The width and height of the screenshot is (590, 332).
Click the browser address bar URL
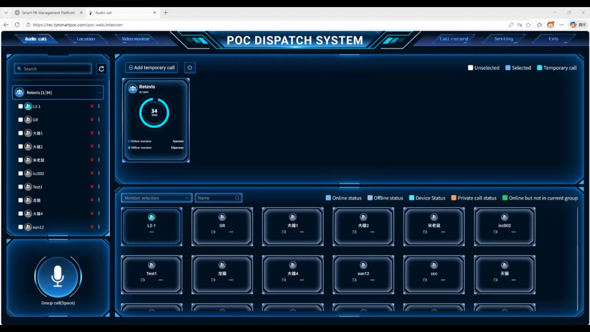[78, 25]
